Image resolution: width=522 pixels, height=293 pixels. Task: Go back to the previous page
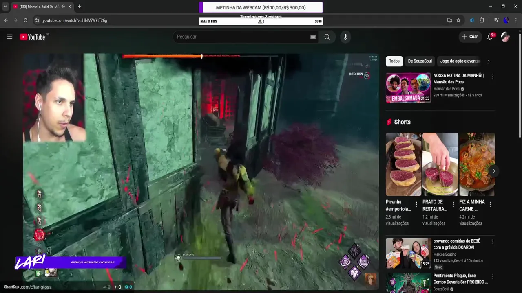[x=6, y=20]
